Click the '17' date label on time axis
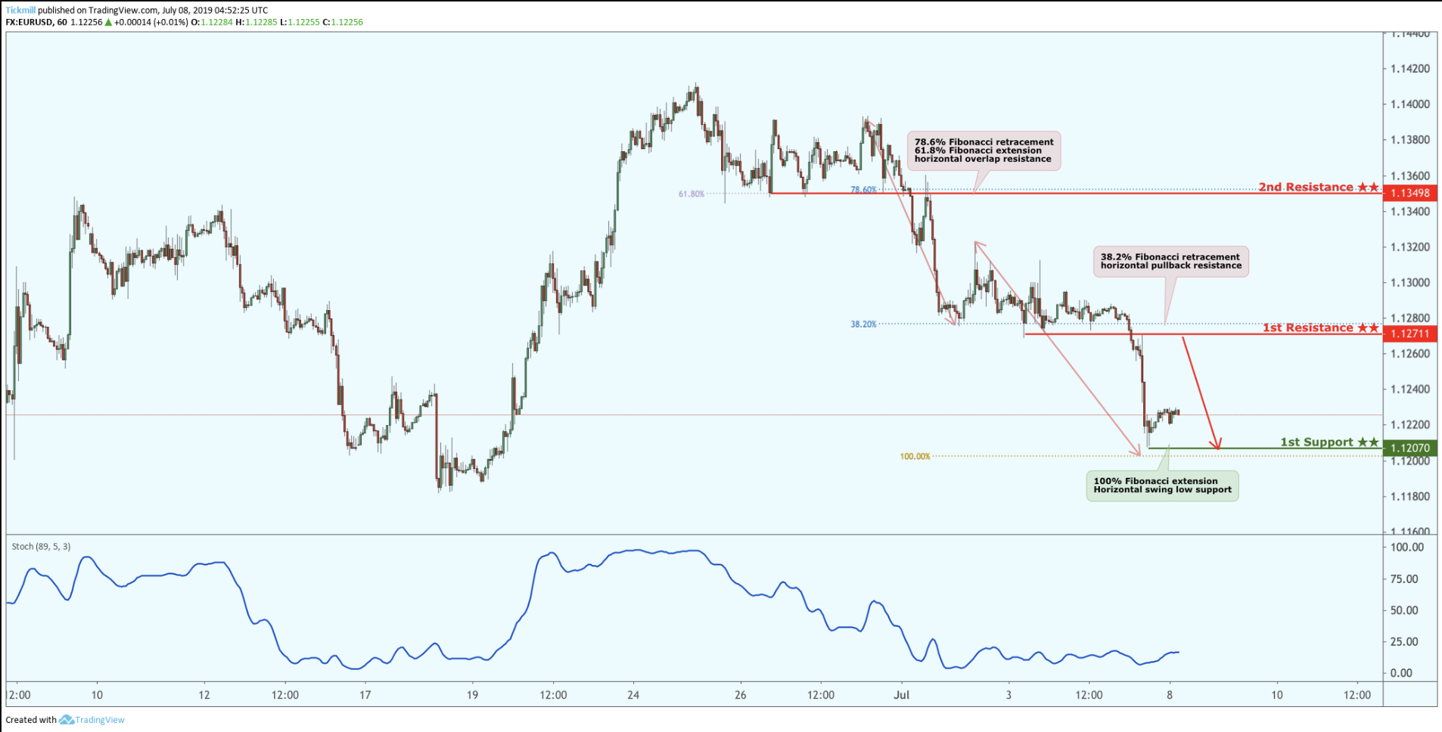The height and width of the screenshot is (732, 1442). [365, 695]
